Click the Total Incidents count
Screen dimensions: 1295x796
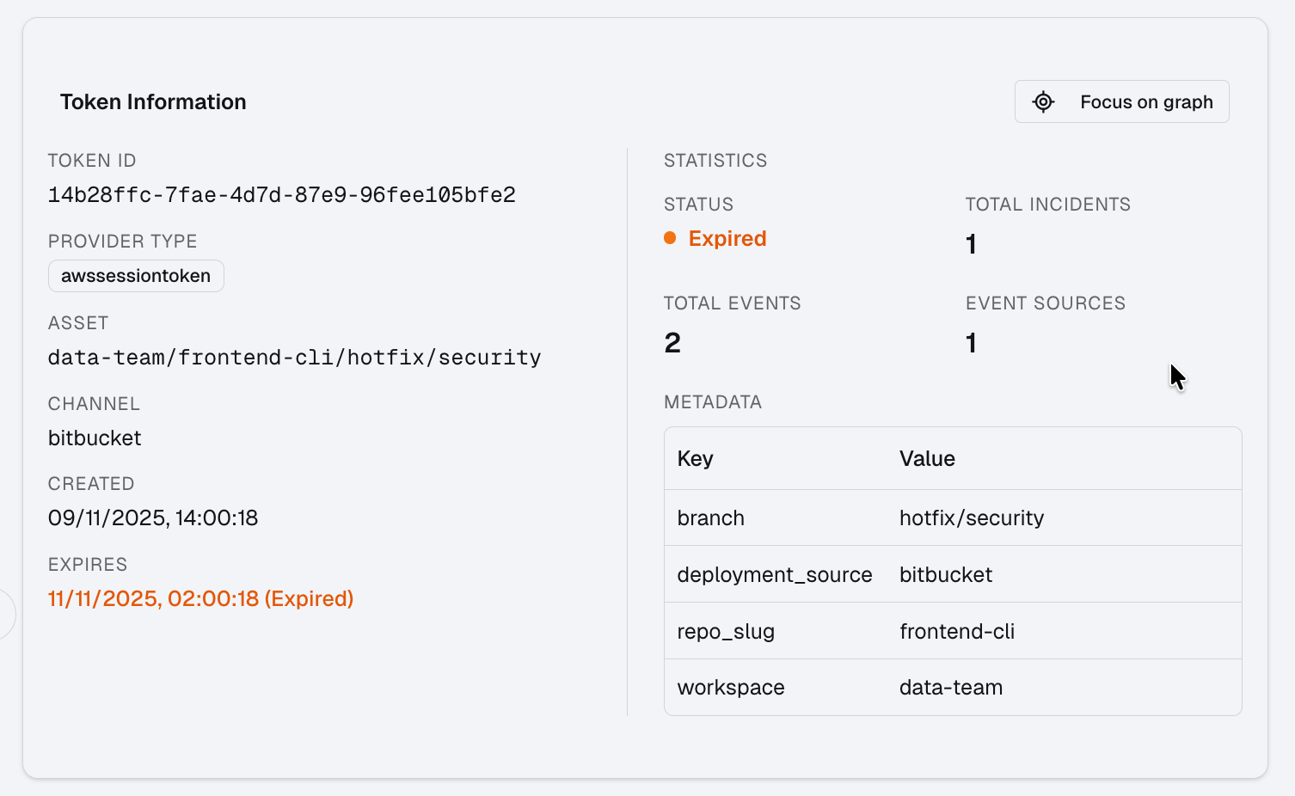point(971,245)
